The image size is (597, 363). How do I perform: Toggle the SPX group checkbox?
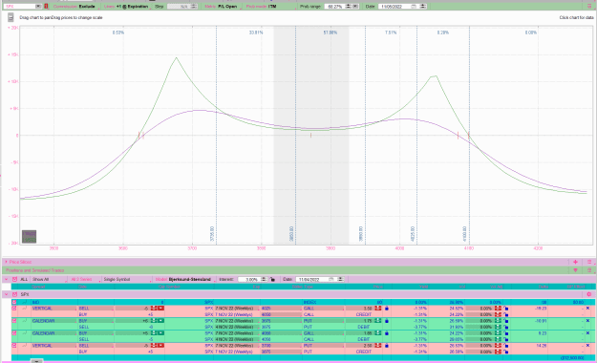click(x=14, y=294)
